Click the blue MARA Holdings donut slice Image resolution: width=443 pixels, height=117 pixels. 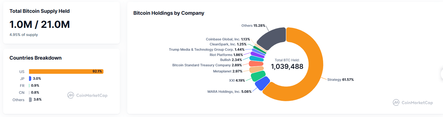(262, 83)
